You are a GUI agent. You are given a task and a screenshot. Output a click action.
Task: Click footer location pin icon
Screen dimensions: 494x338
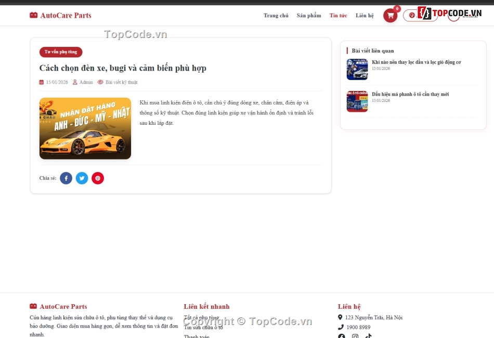[x=340, y=317]
